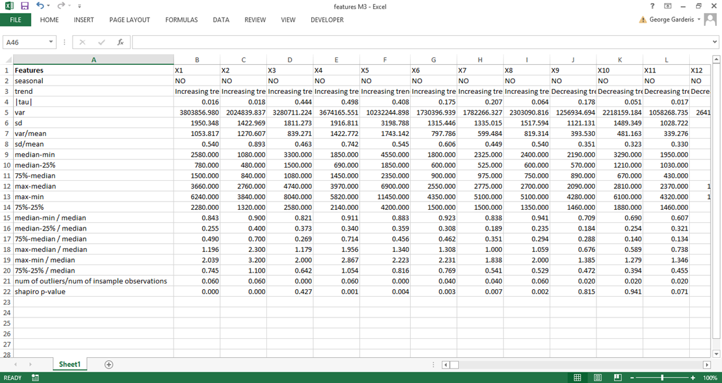
Task: Switch to the HOME ribbon tab
Action: pos(49,20)
